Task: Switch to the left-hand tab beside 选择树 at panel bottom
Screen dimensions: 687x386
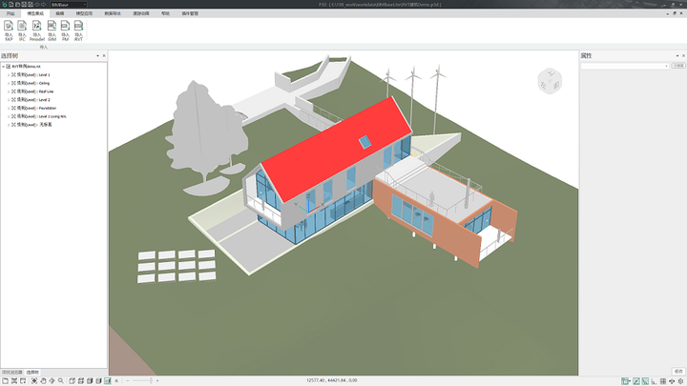Action: tap(12, 372)
